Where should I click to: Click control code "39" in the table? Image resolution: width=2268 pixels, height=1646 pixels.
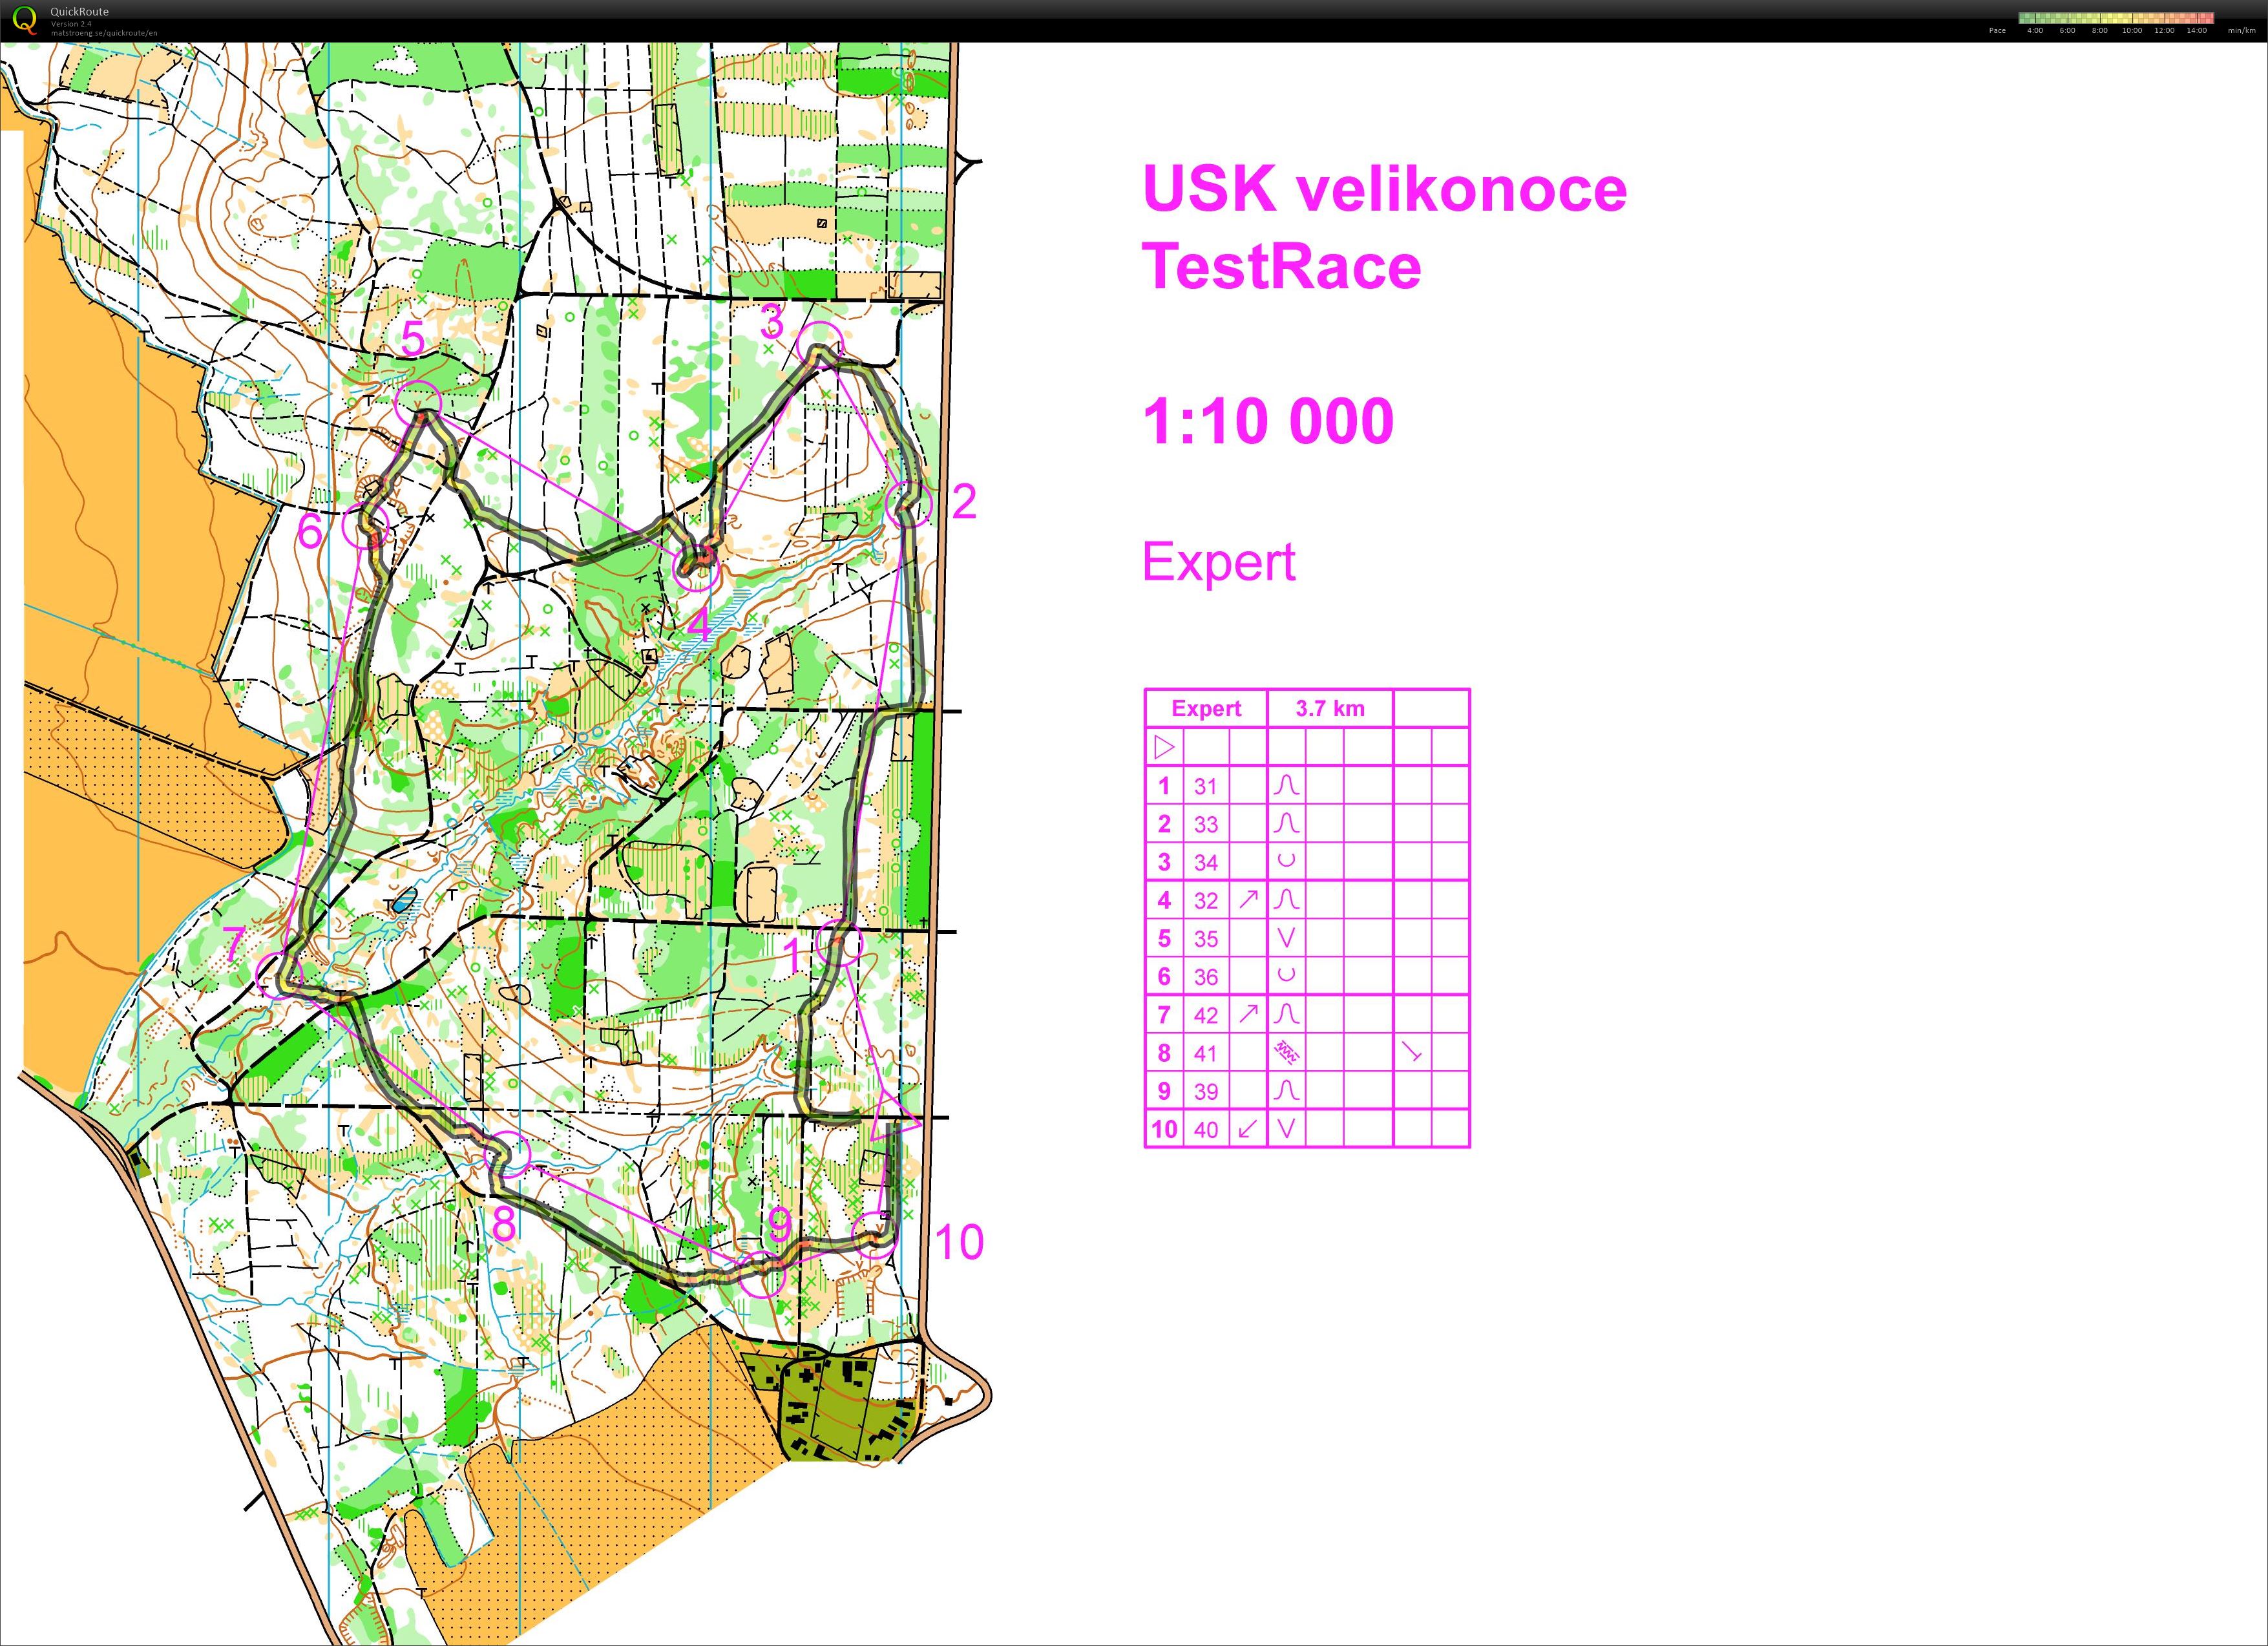[1206, 1092]
